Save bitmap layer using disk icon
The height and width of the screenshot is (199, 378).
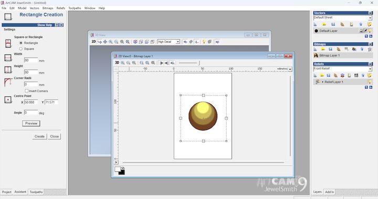(x=331, y=49)
